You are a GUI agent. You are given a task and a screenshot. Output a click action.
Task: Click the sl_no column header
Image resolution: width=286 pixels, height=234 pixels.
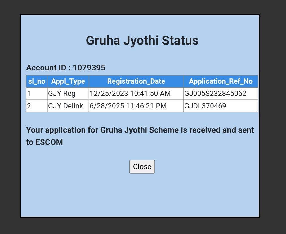37,81
